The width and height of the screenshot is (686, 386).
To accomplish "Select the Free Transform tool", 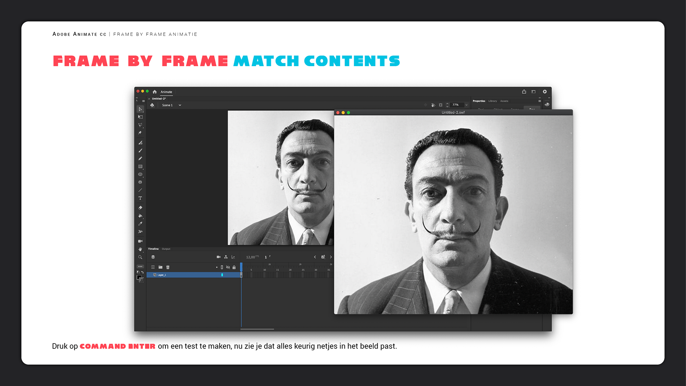I will pos(140,117).
